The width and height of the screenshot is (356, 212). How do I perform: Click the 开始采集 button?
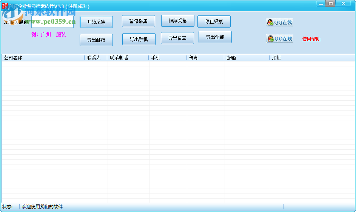pyautogui.click(x=96, y=22)
